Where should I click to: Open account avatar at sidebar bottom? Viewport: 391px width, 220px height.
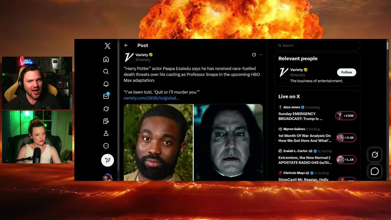[108, 177]
